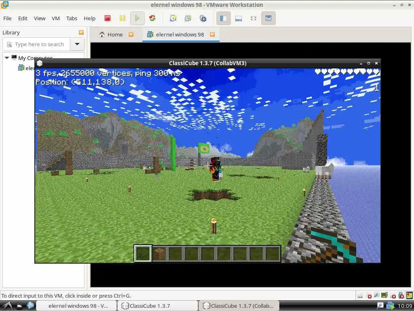The height and width of the screenshot is (311, 414).
Task: Click the Revert to Snapshot toolbar icon
Action: tap(188, 18)
